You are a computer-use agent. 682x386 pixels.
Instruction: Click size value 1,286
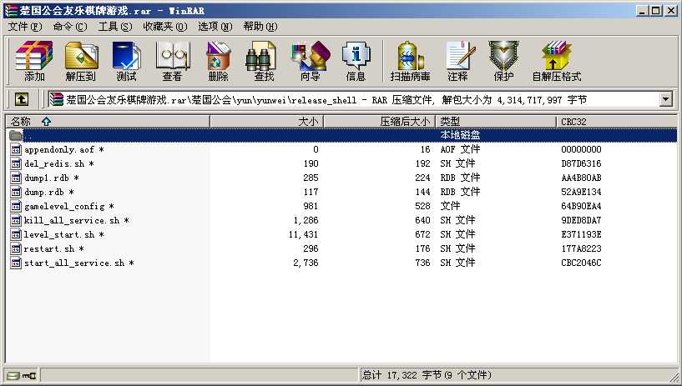(306, 220)
